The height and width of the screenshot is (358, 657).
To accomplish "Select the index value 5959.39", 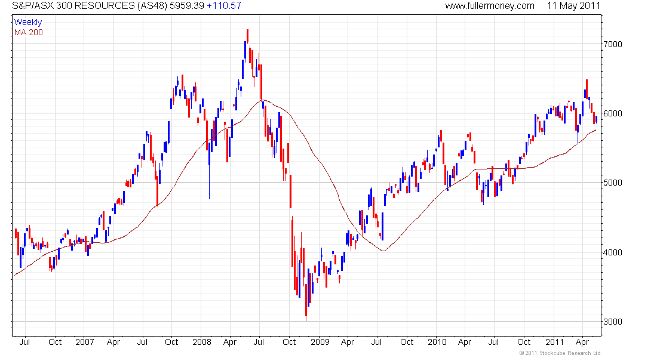I will [x=187, y=6].
